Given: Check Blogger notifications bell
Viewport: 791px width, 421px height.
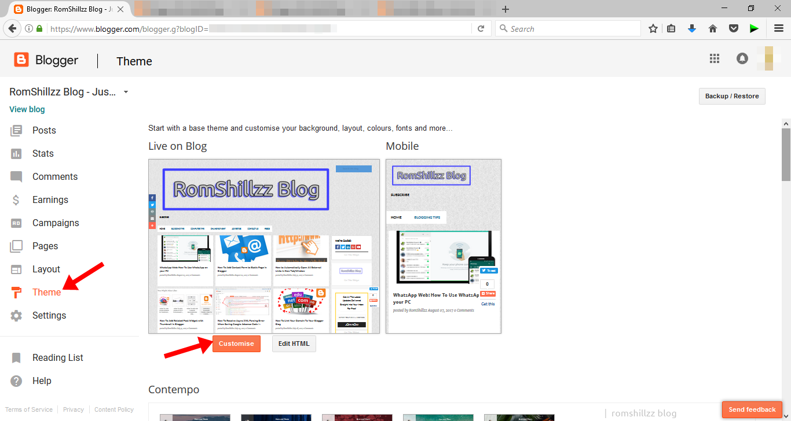Looking at the screenshot, I should [742, 58].
